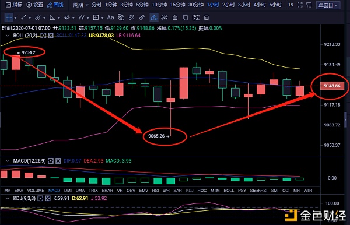Select the 30分钟 timeframe
350x225 pixels.
196,5
